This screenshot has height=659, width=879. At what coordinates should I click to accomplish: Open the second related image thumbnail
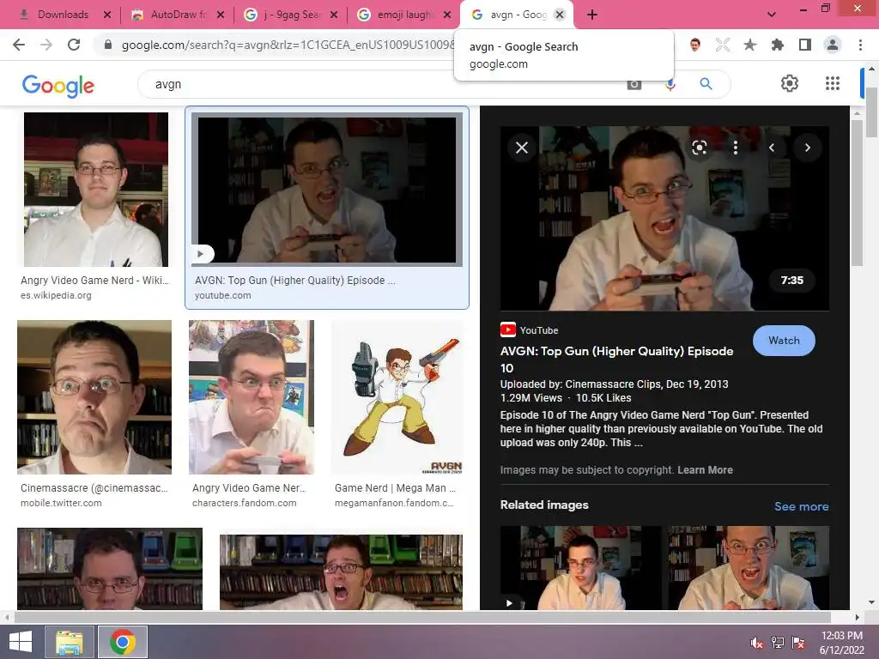(x=748, y=568)
